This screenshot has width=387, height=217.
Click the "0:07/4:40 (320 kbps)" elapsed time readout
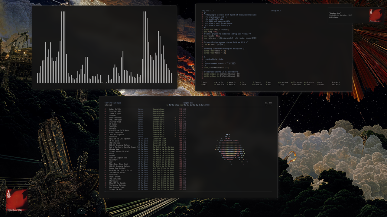point(112,103)
